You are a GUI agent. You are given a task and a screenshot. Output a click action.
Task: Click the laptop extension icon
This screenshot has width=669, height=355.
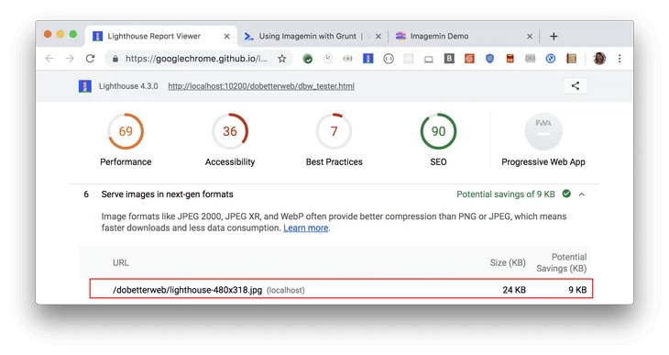pyautogui.click(x=428, y=60)
